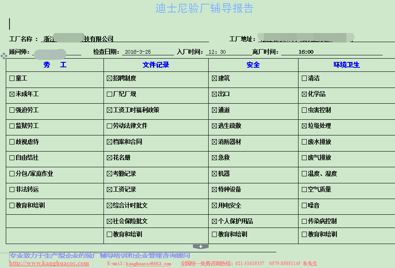Select the 文件记录 column header
The width and height of the screenshot is (395, 268).
pyautogui.click(x=156, y=65)
